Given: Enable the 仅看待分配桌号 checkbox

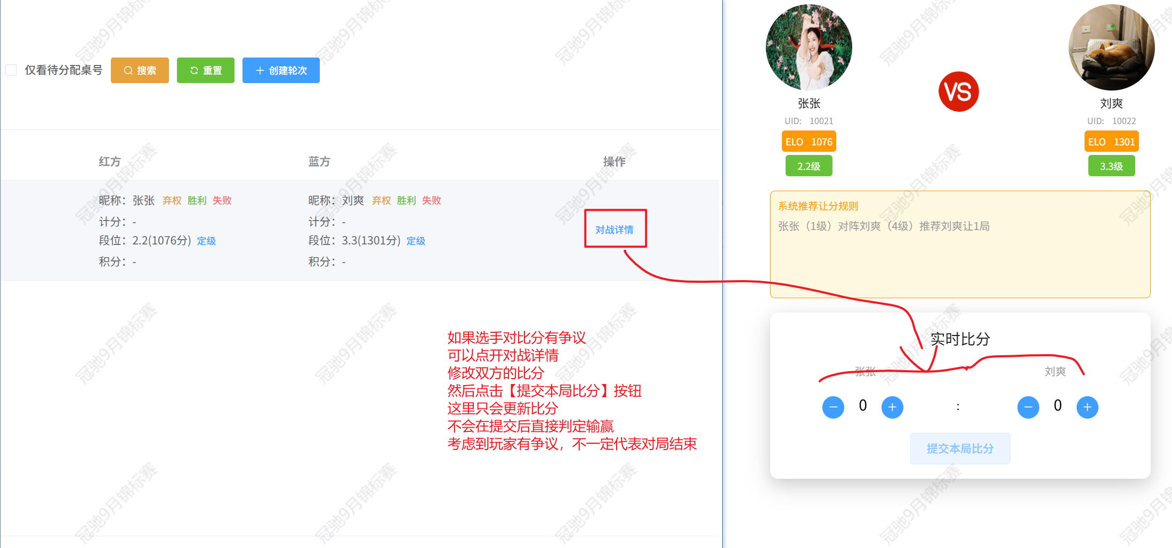Looking at the screenshot, I should 11,70.
